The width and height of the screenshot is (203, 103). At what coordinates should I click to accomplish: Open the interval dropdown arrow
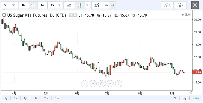(60, 5)
